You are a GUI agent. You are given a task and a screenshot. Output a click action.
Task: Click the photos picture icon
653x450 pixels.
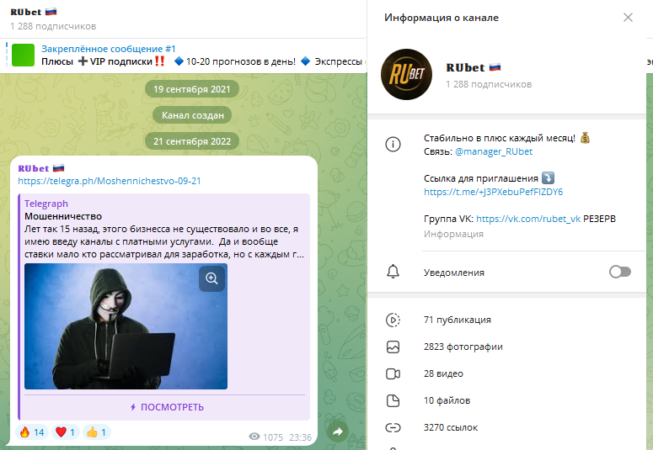[393, 347]
